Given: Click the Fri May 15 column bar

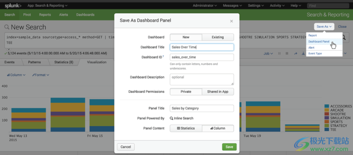Looking at the screenshot, I should point(102,115).
